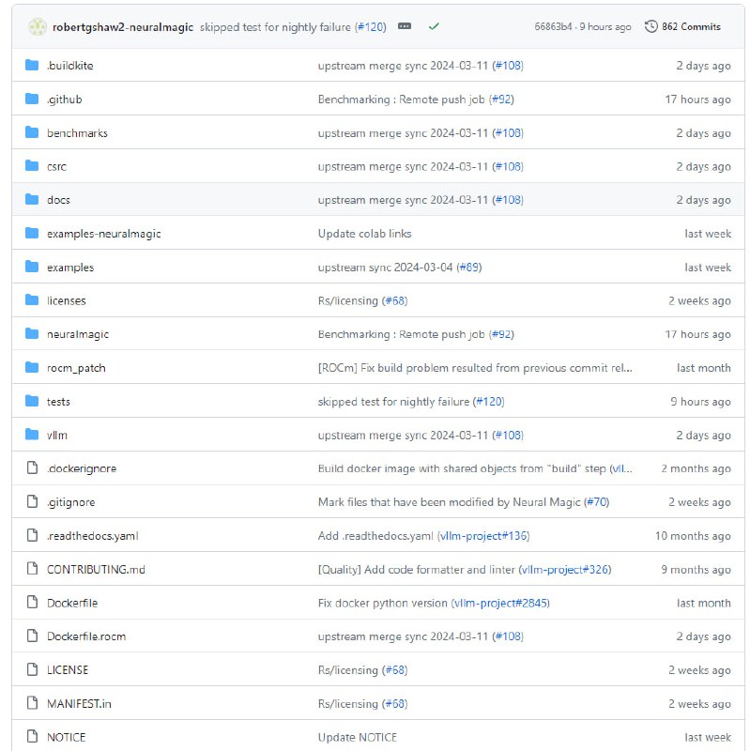Screen dimensions: 750x751
Task: Open the examples-neuralmagic folder
Action: (x=103, y=234)
